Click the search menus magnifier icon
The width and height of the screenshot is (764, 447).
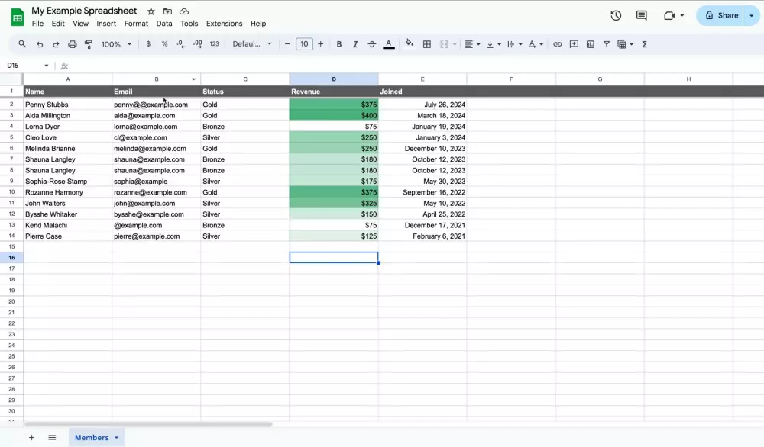[22, 44]
